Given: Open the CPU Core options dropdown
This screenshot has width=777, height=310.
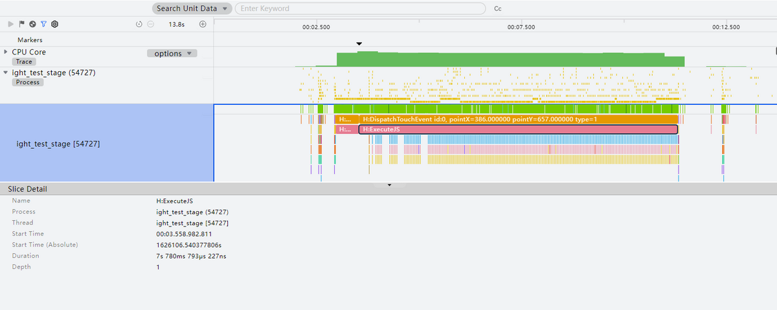Looking at the screenshot, I should coord(172,53).
